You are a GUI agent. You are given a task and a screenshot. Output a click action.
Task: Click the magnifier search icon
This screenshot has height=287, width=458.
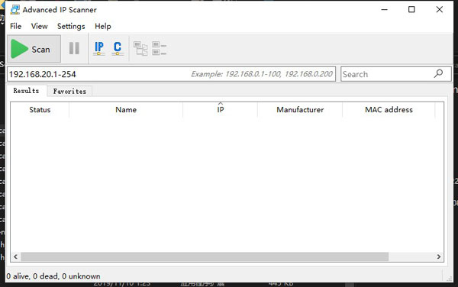coord(438,74)
